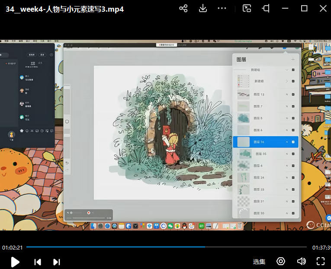Uncheck visibility for layer 图层 13
The image size is (331, 269).
coord(293,94)
